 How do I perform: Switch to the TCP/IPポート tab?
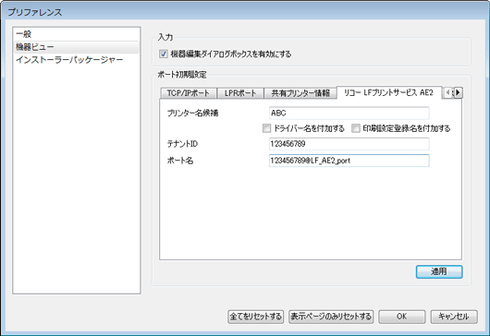(188, 93)
